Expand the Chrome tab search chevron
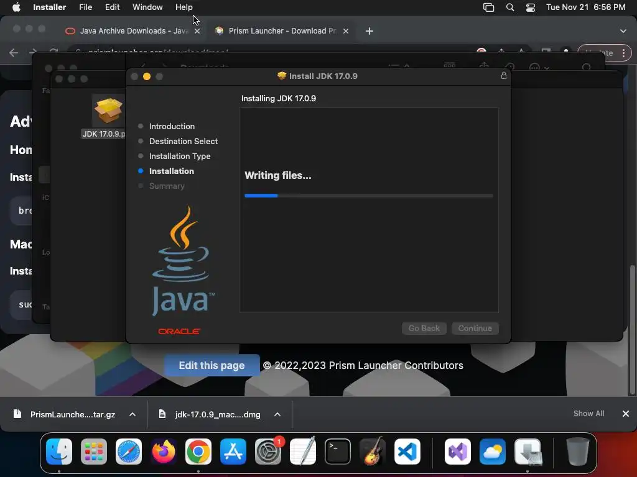 coord(623,31)
